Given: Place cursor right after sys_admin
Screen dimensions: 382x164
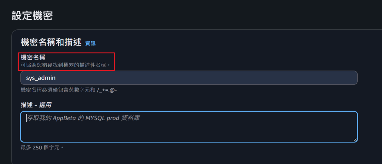Looking at the screenshot, I should point(56,78).
